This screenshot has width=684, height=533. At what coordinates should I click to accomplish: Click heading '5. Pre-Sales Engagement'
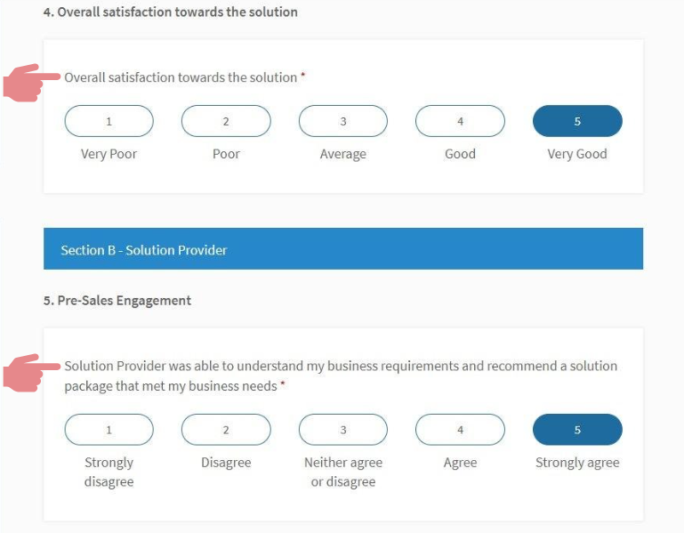pos(117,301)
